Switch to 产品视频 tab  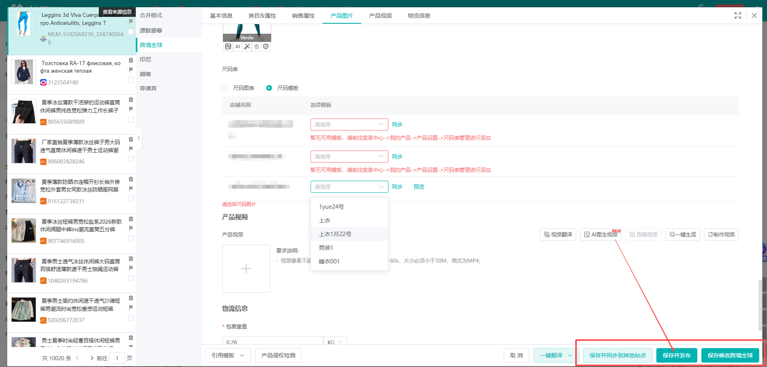click(380, 16)
